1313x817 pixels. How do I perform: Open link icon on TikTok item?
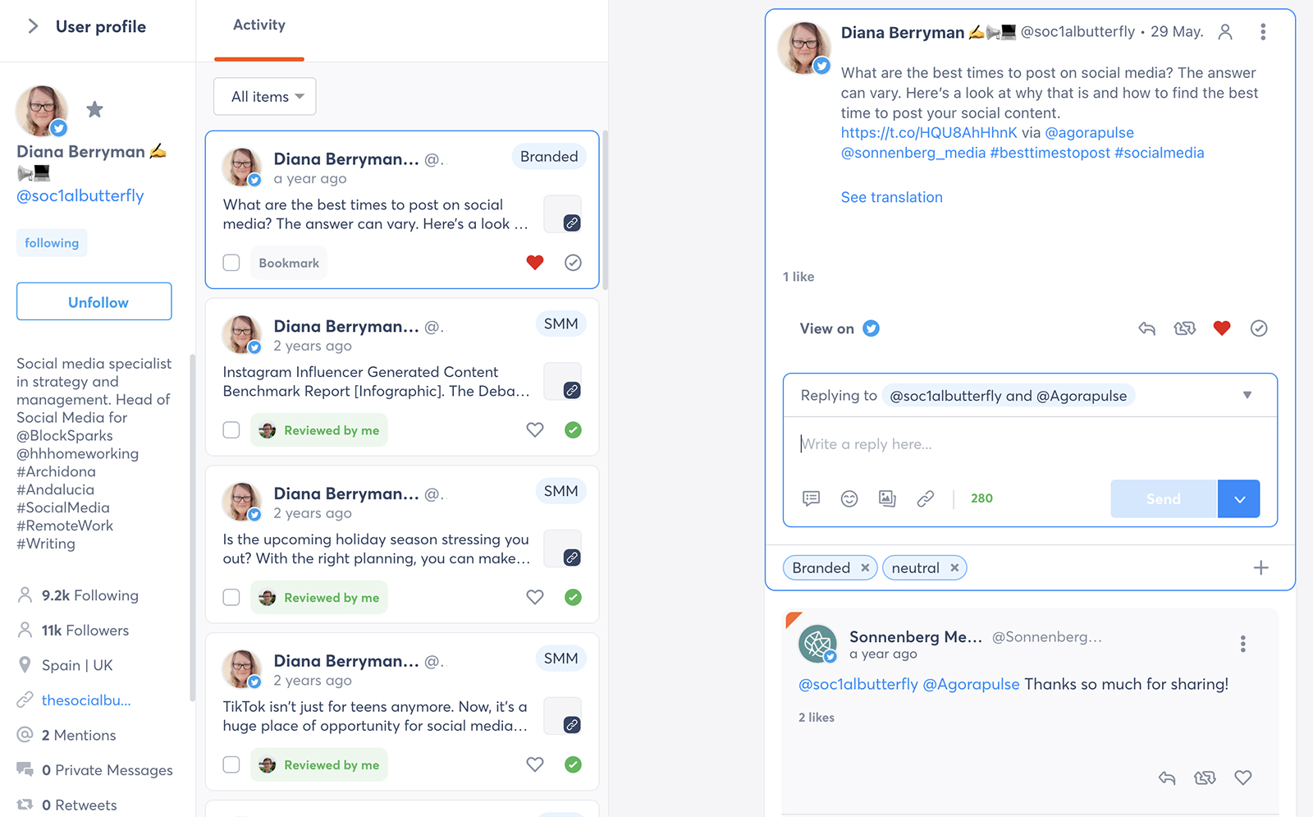coord(572,725)
